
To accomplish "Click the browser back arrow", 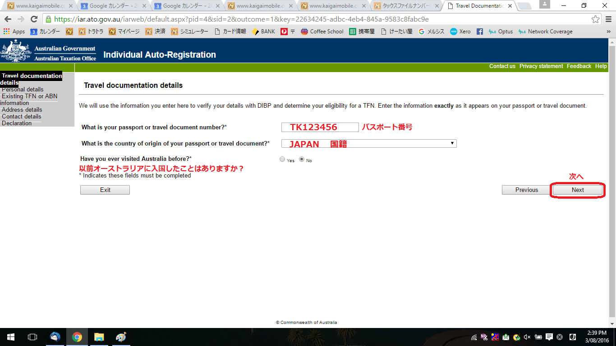I will [x=8, y=19].
